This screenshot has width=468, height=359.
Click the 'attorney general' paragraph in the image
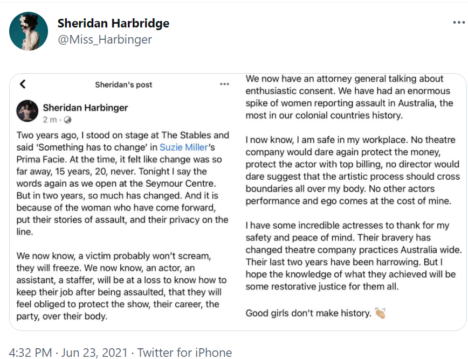click(349, 97)
